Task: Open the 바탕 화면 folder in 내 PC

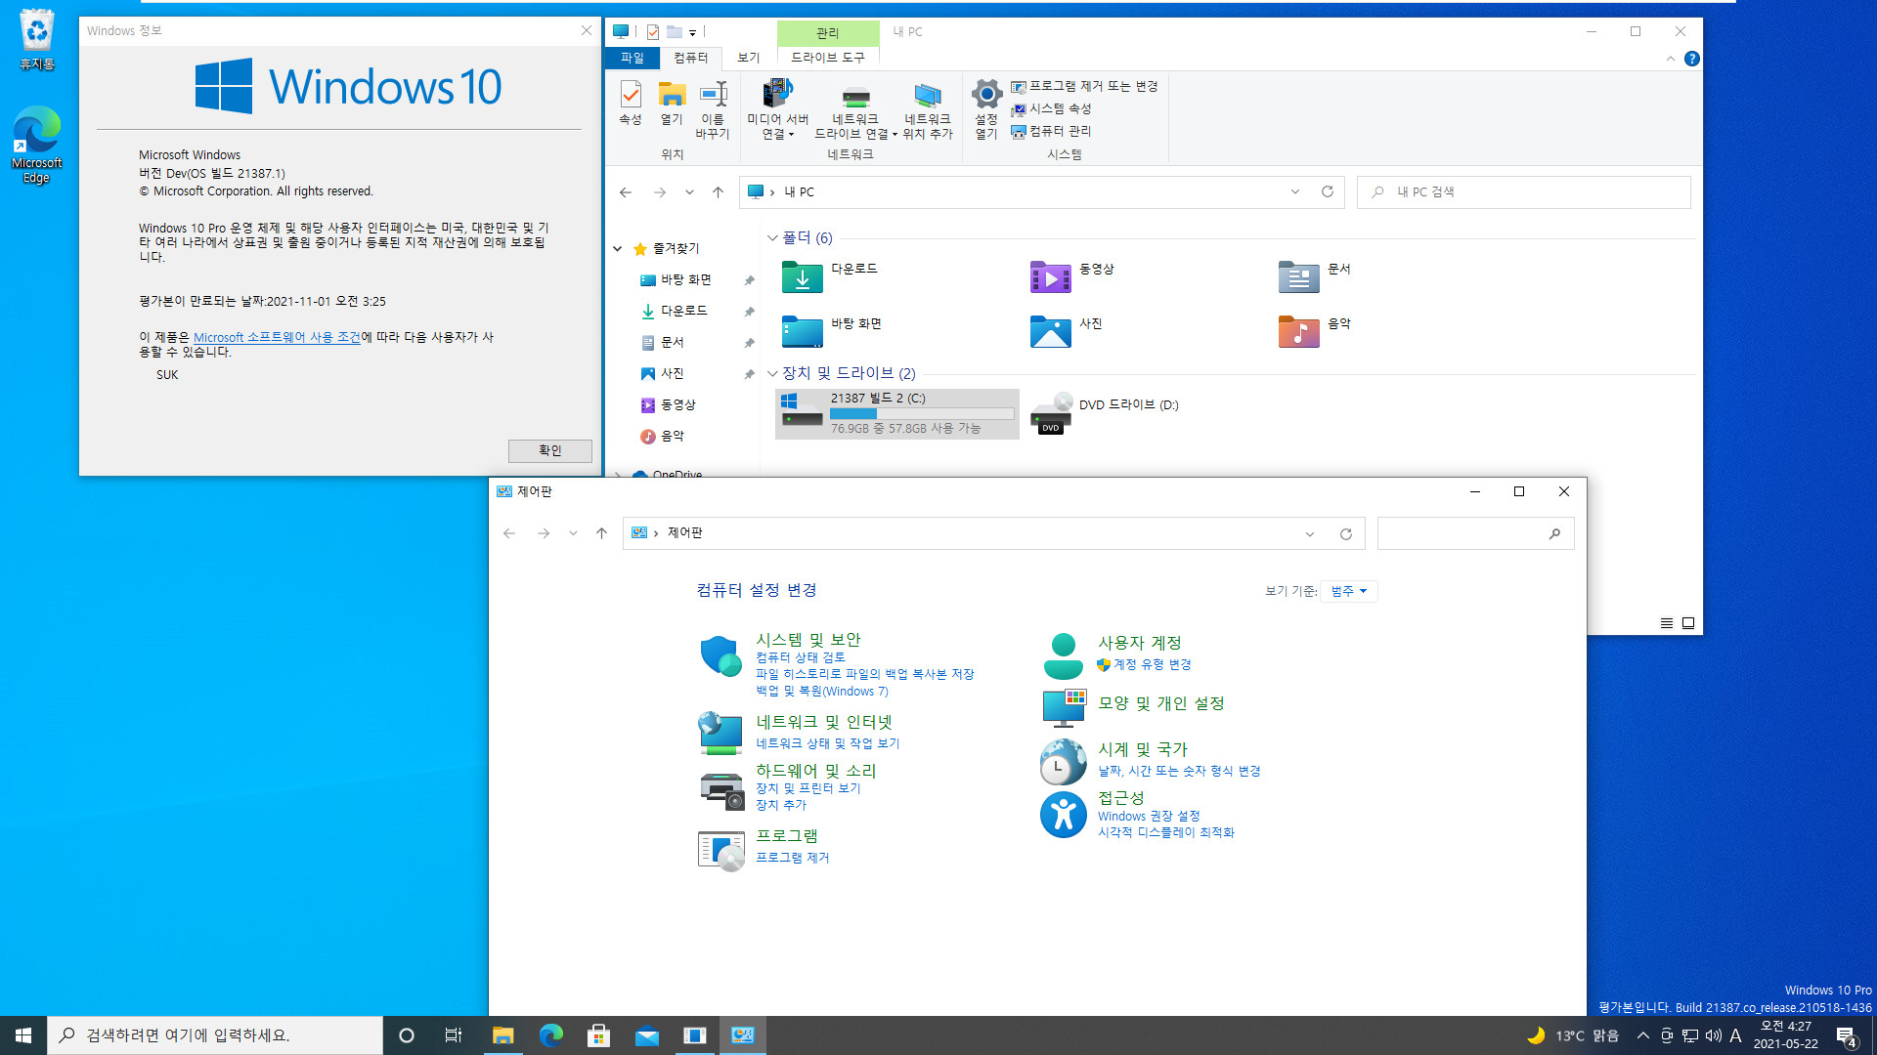Action: tap(802, 332)
